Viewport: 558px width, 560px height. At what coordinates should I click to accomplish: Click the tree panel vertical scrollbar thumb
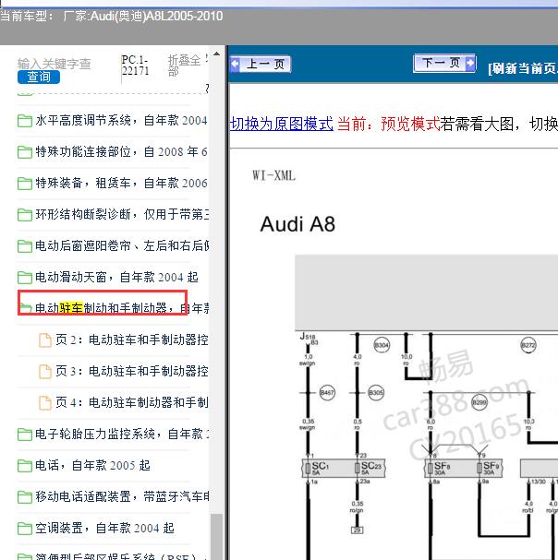[x=216, y=535]
